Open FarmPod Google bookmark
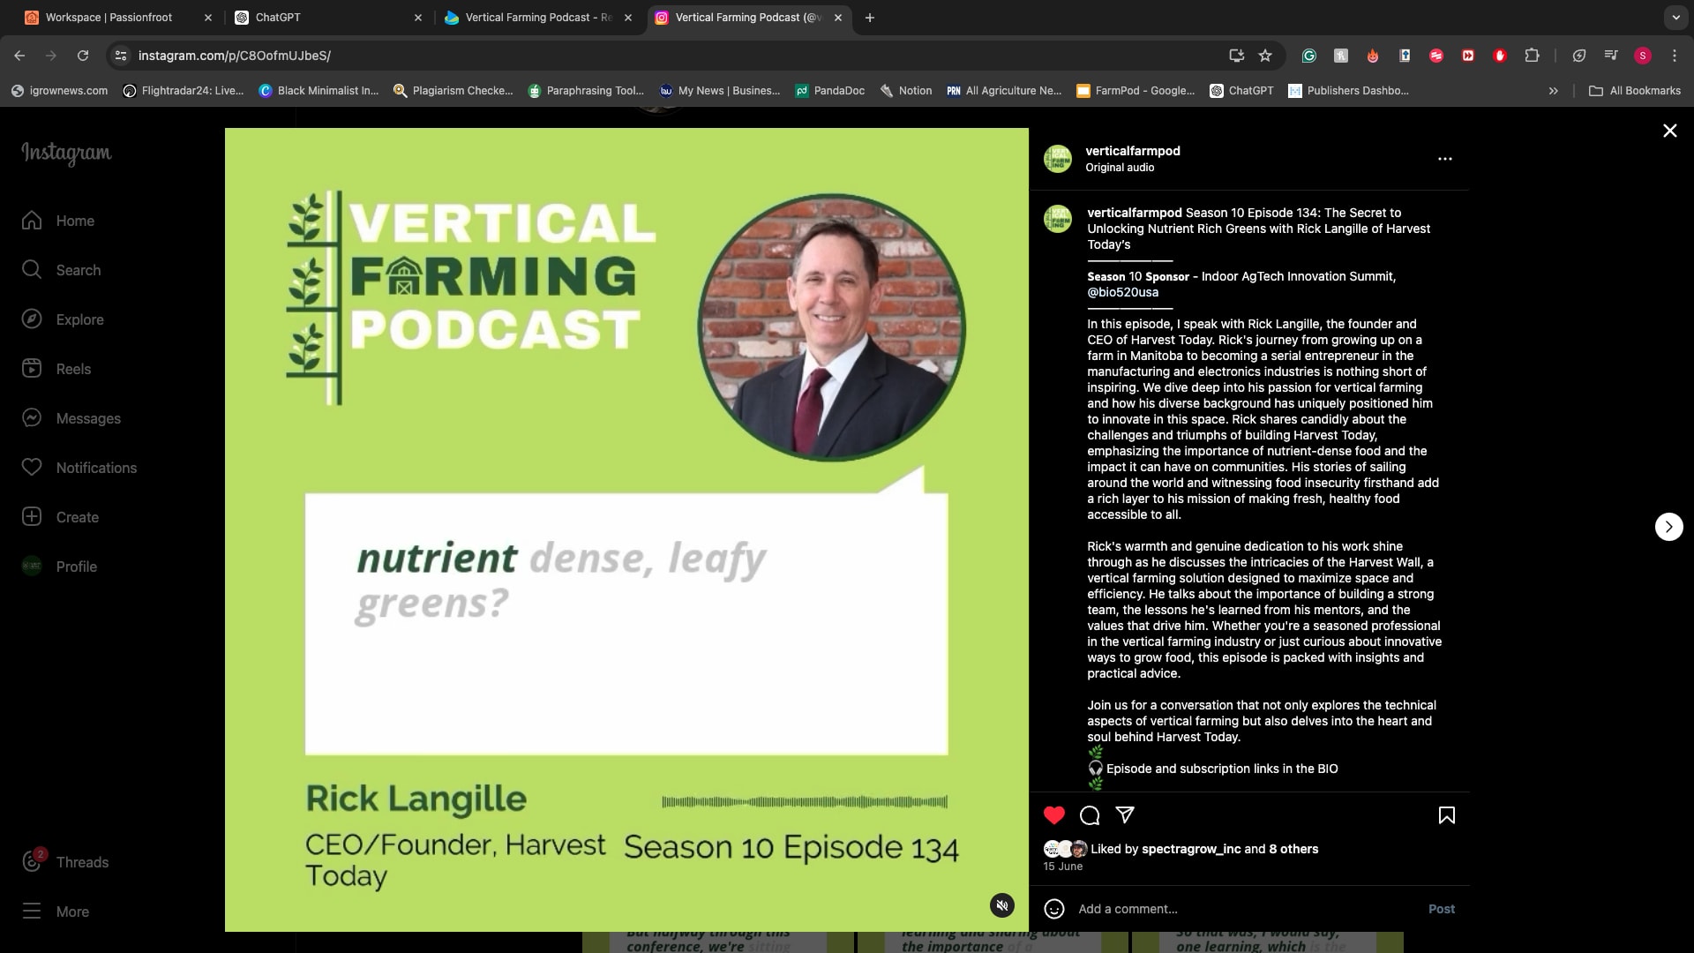Image resolution: width=1694 pixels, height=953 pixels. pos(1136,91)
